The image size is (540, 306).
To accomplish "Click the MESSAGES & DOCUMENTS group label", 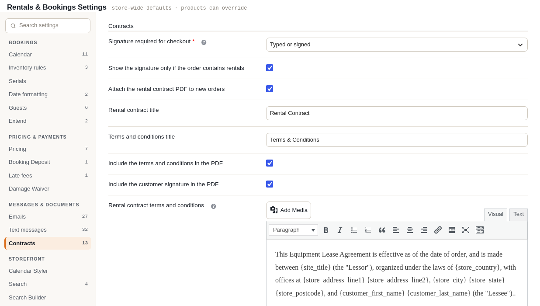I will click(x=44, y=205).
